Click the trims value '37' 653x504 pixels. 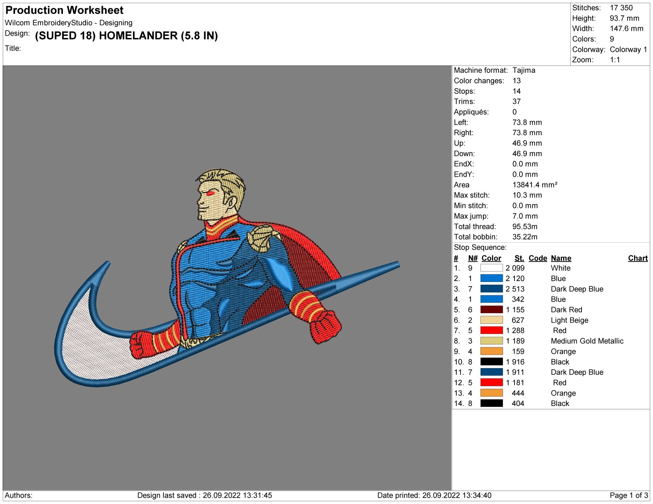pos(516,102)
